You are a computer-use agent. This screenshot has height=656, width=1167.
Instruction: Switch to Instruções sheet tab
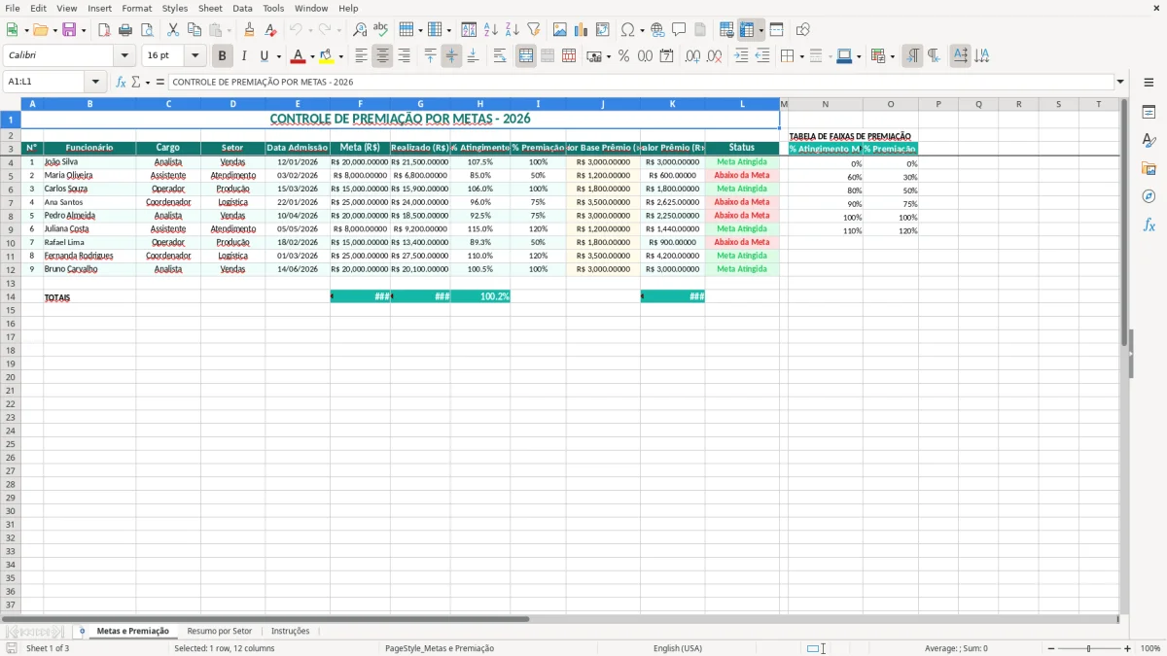tap(290, 632)
